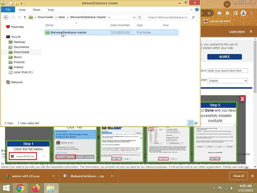The height and width of the screenshot is (193, 257).
Task: Expand the Explorer ribbon with the chevron
Action: [191, 10]
